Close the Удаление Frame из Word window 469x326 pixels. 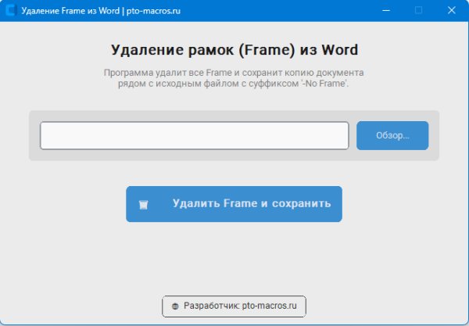tap(452, 10)
